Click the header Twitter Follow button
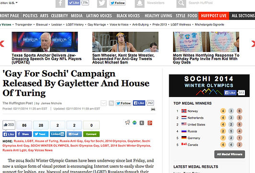This screenshot has width=255, height=173. 117,3
